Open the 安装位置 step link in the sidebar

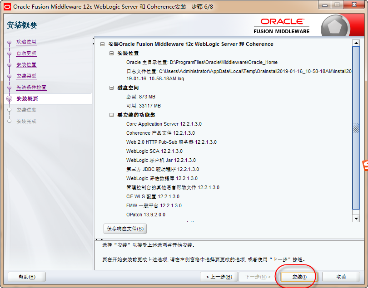coord(26,65)
